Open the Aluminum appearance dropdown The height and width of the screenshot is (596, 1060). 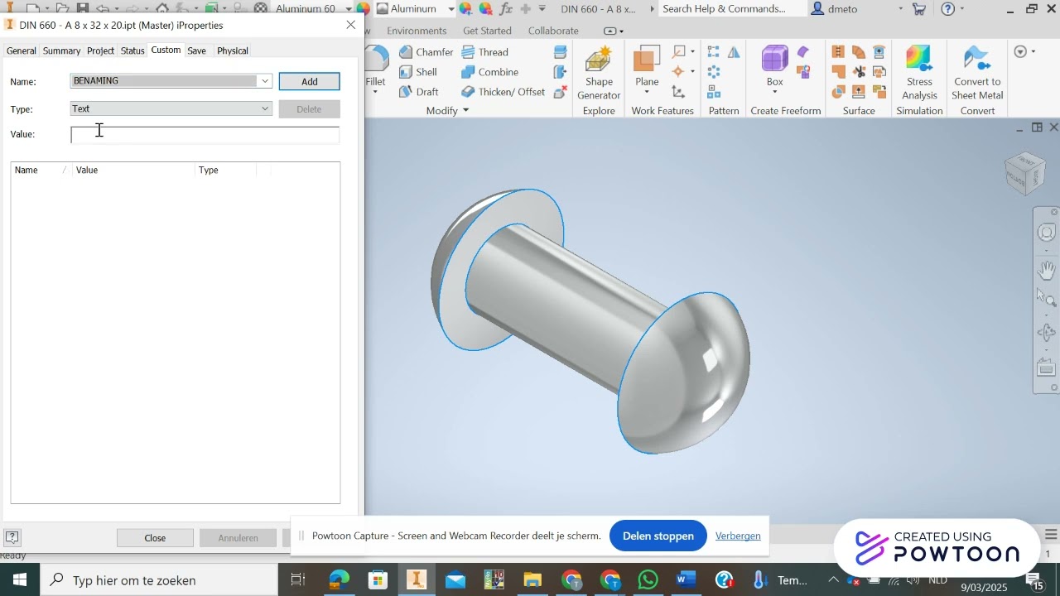click(451, 9)
